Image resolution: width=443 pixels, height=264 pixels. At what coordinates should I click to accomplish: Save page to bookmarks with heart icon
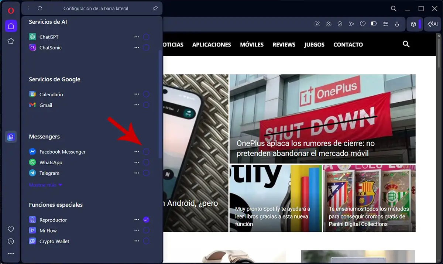point(363,24)
